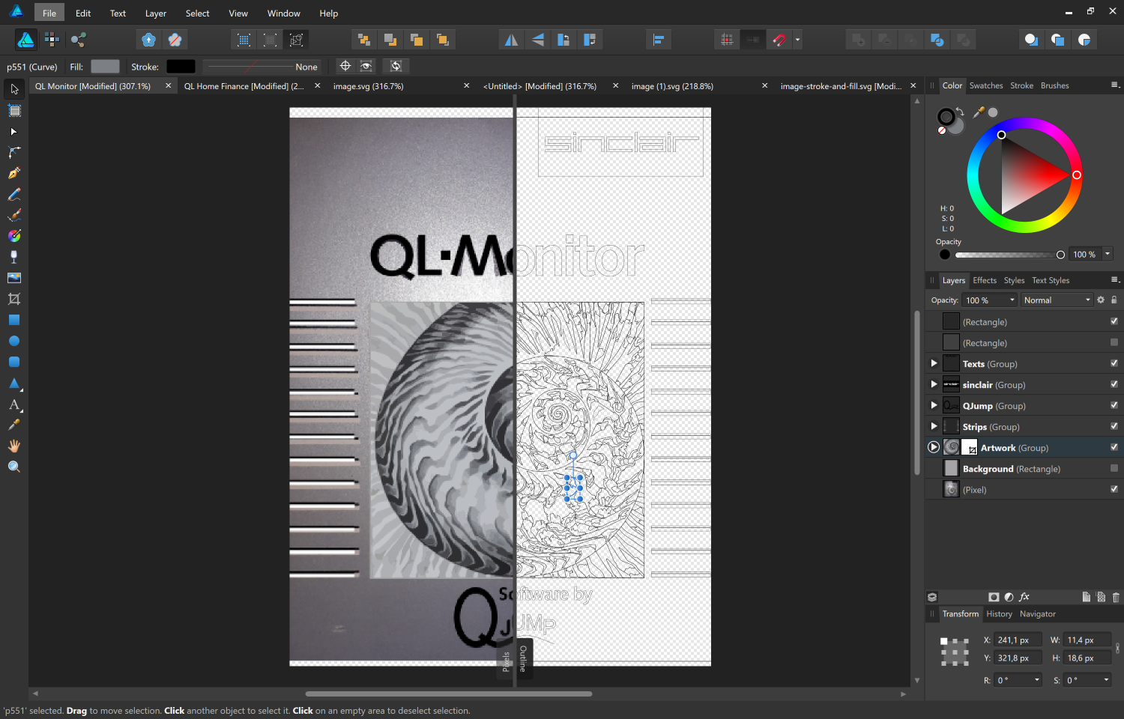Toggle snapping magnet icon
The width and height of the screenshot is (1124, 719).
pos(779,40)
